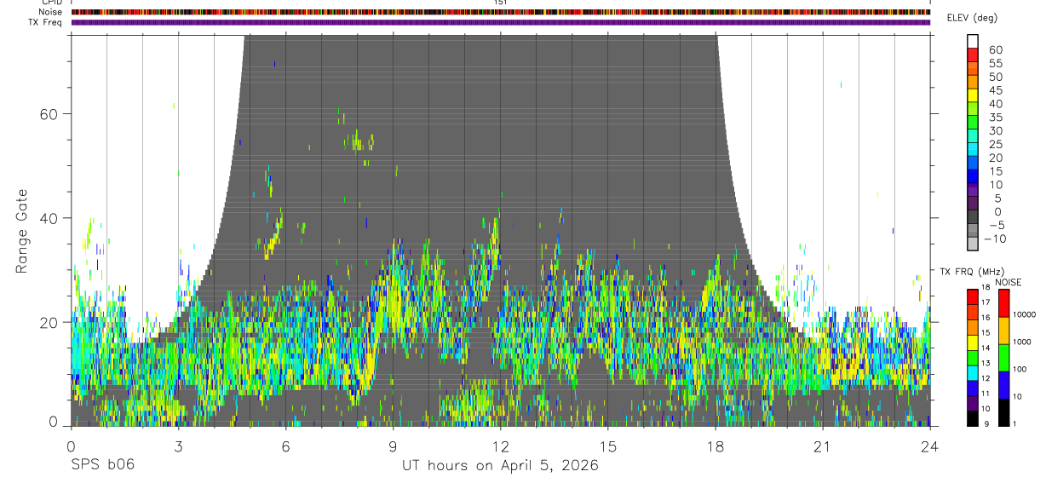Click the NOISE legend value '10000'
This screenshot has width=1046, height=483.
coord(1026,315)
